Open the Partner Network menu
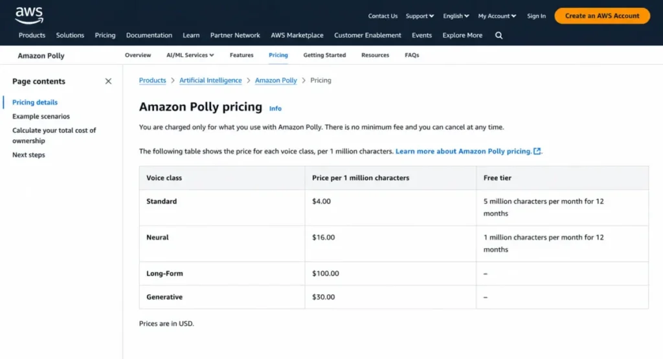 235,35
